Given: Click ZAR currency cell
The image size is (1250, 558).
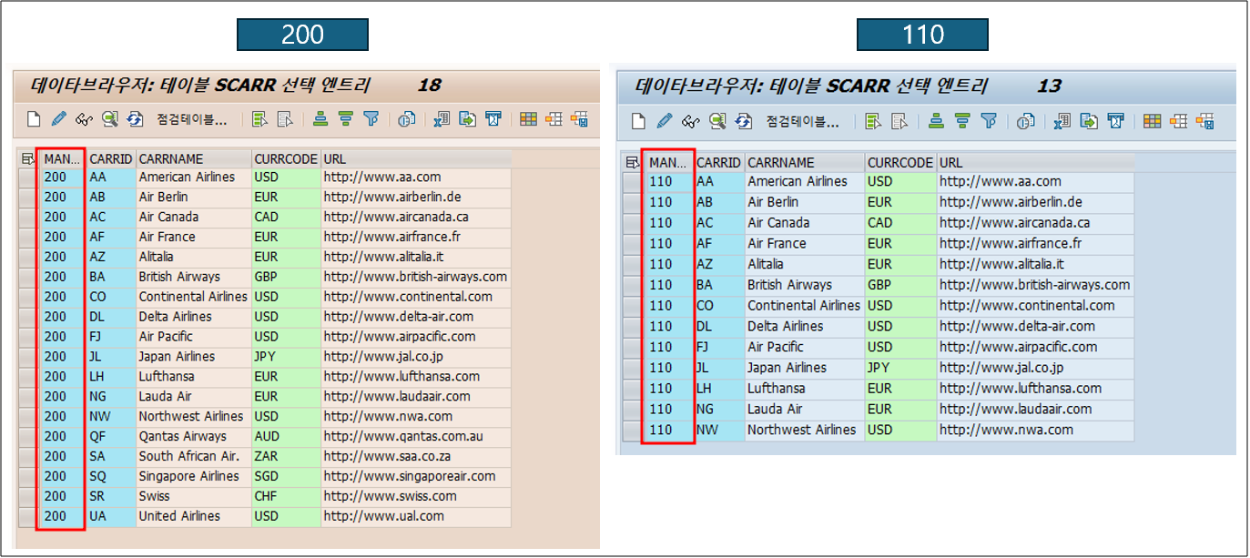Looking at the screenshot, I should tap(286, 456).
